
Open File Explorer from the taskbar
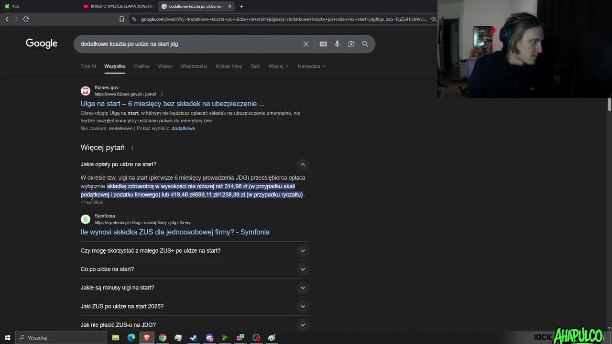tap(116, 338)
